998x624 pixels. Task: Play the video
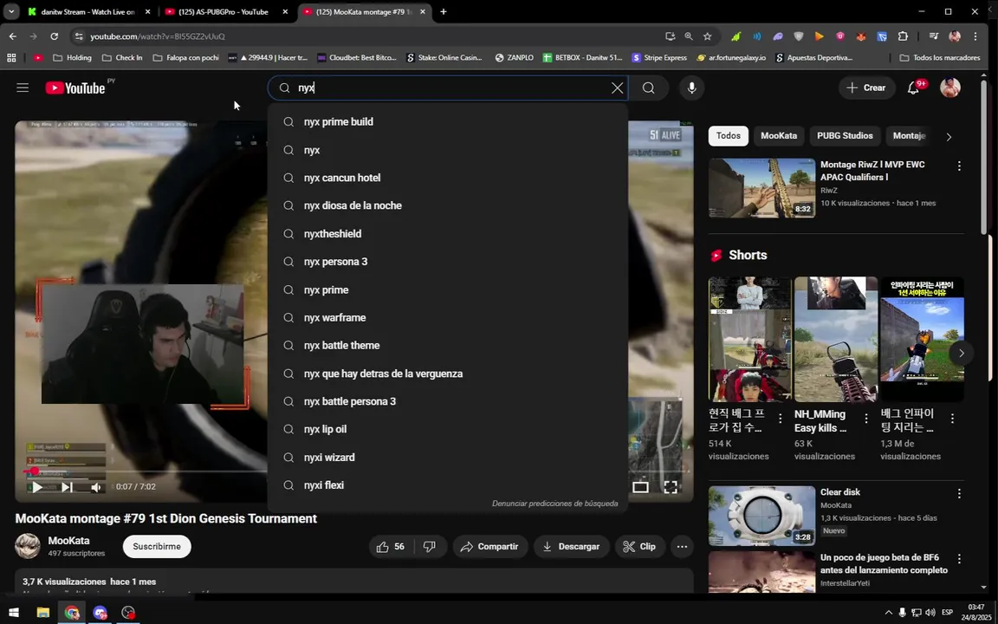pos(37,487)
